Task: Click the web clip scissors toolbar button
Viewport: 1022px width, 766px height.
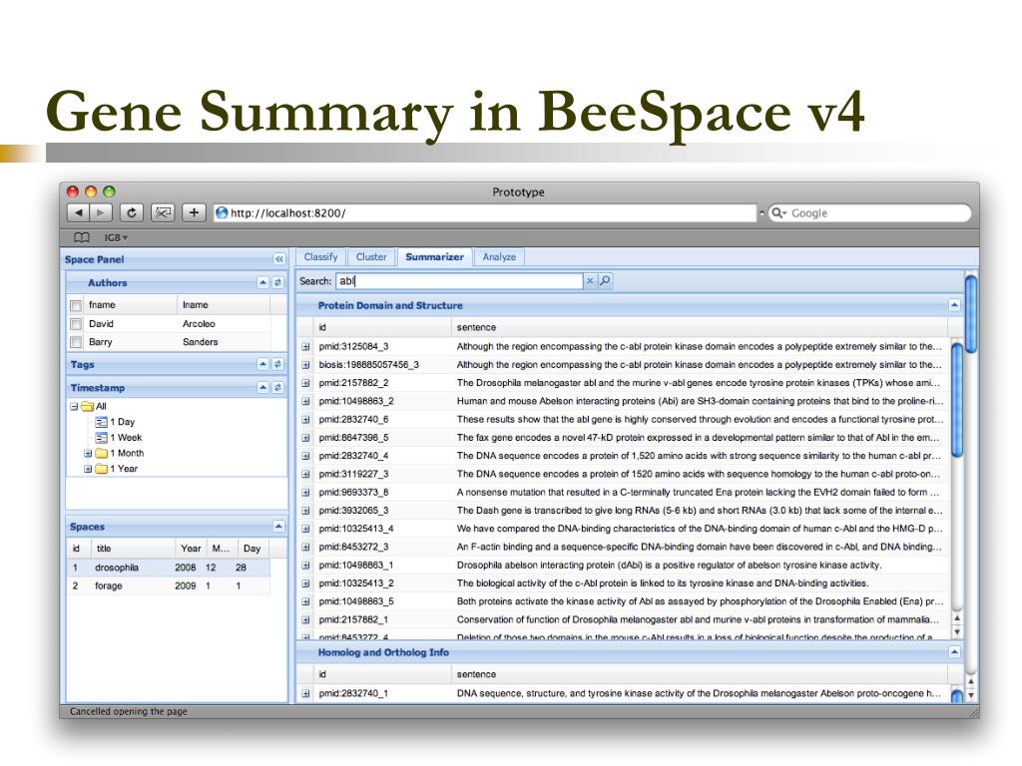Action: 163,213
